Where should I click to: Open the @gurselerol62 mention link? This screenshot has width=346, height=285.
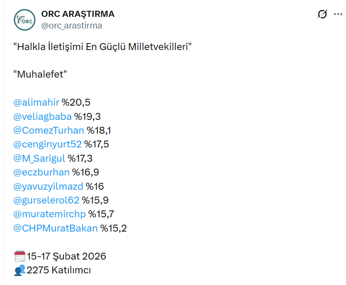pos(47,200)
